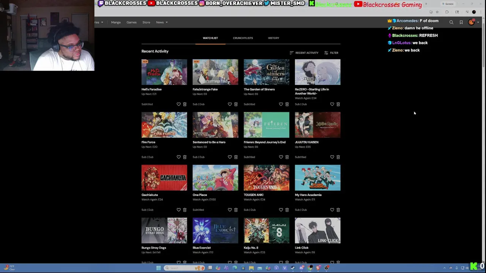Screen dimensions: 486x273
Task: Favorite The Garden of Sinners
Action: [281, 104]
